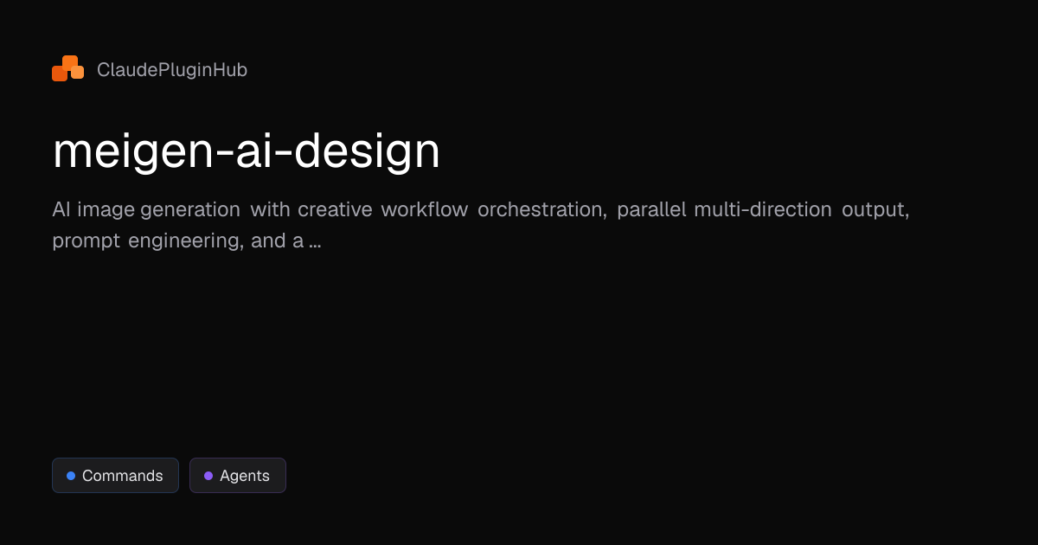Click the blue dot in Commands tag

tap(71, 476)
